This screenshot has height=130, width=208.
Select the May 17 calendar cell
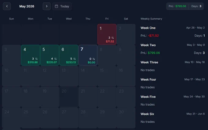11,97
